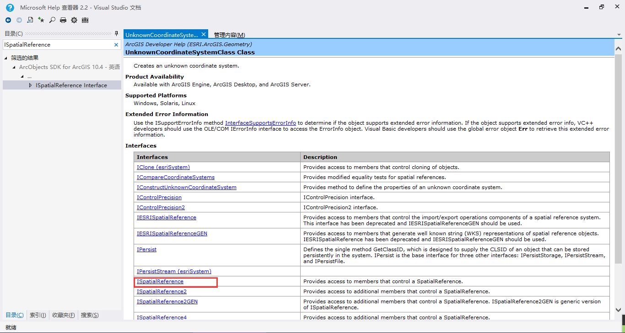Add page to favorites with star icon
The height and width of the screenshot is (333, 625).
[x=41, y=20]
